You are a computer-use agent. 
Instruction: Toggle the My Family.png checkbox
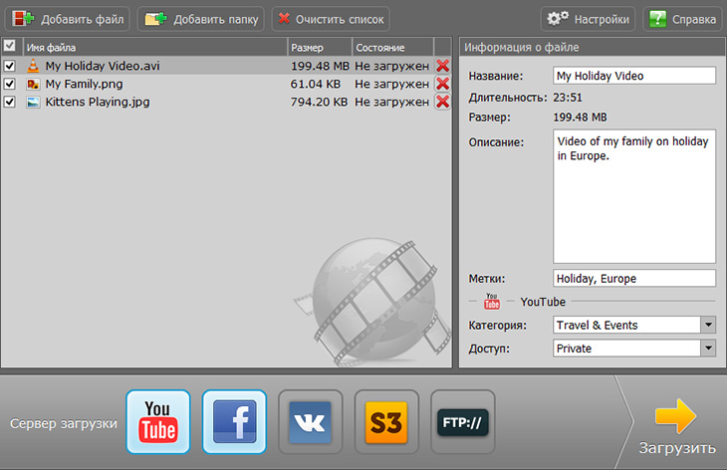point(10,84)
